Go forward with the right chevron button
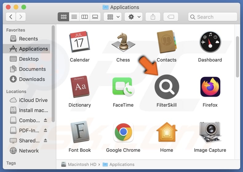 pos(21,17)
